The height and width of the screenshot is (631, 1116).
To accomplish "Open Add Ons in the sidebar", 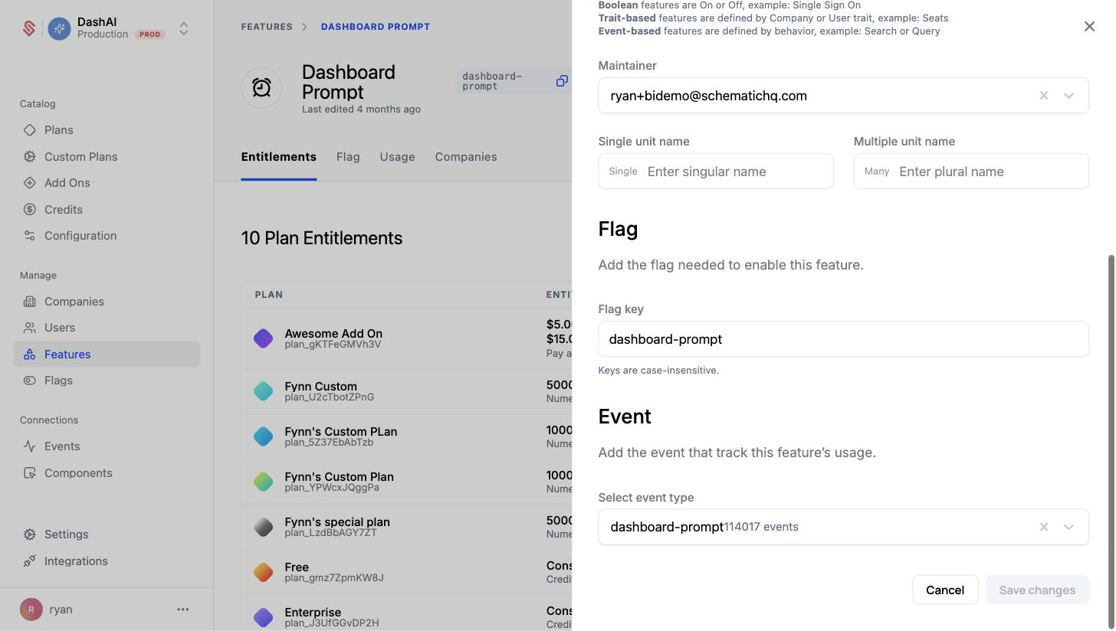I will point(67,183).
